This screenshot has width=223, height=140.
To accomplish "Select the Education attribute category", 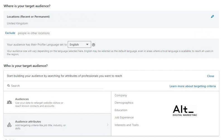I will [x=121, y=110].
